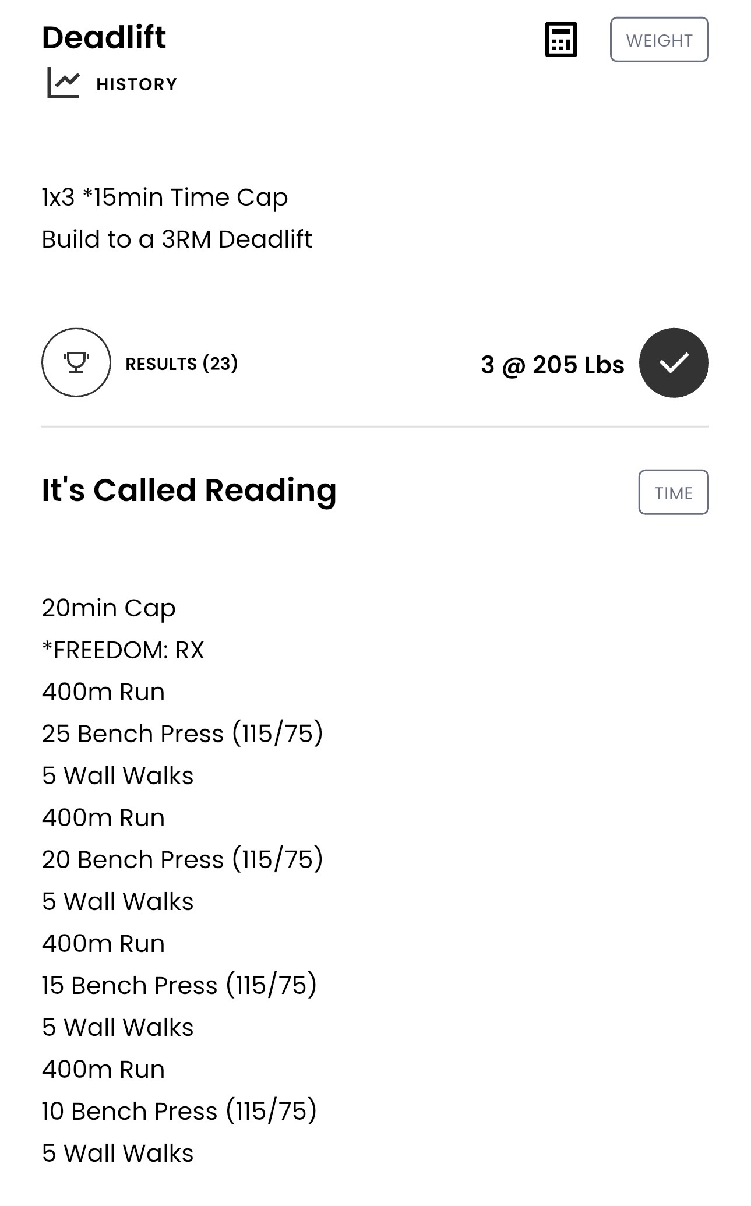
Task: Tap the 20 Bench Press (115/75) line
Action: [182, 860]
